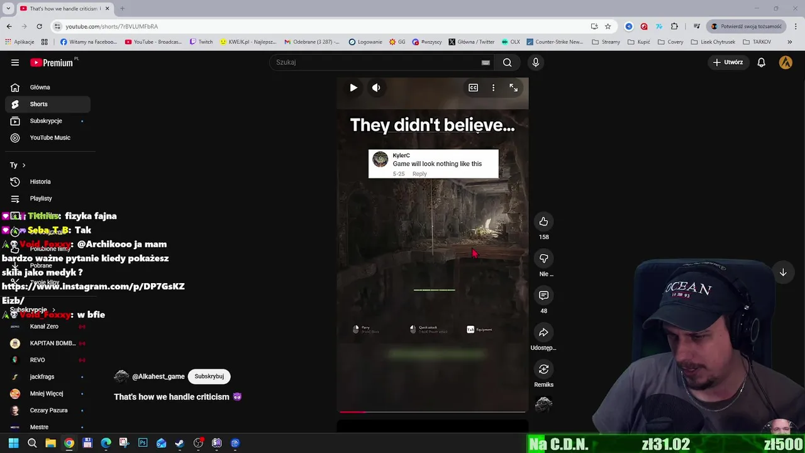
Task: Like the Short with the thumbs up
Action: [x=543, y=221]
